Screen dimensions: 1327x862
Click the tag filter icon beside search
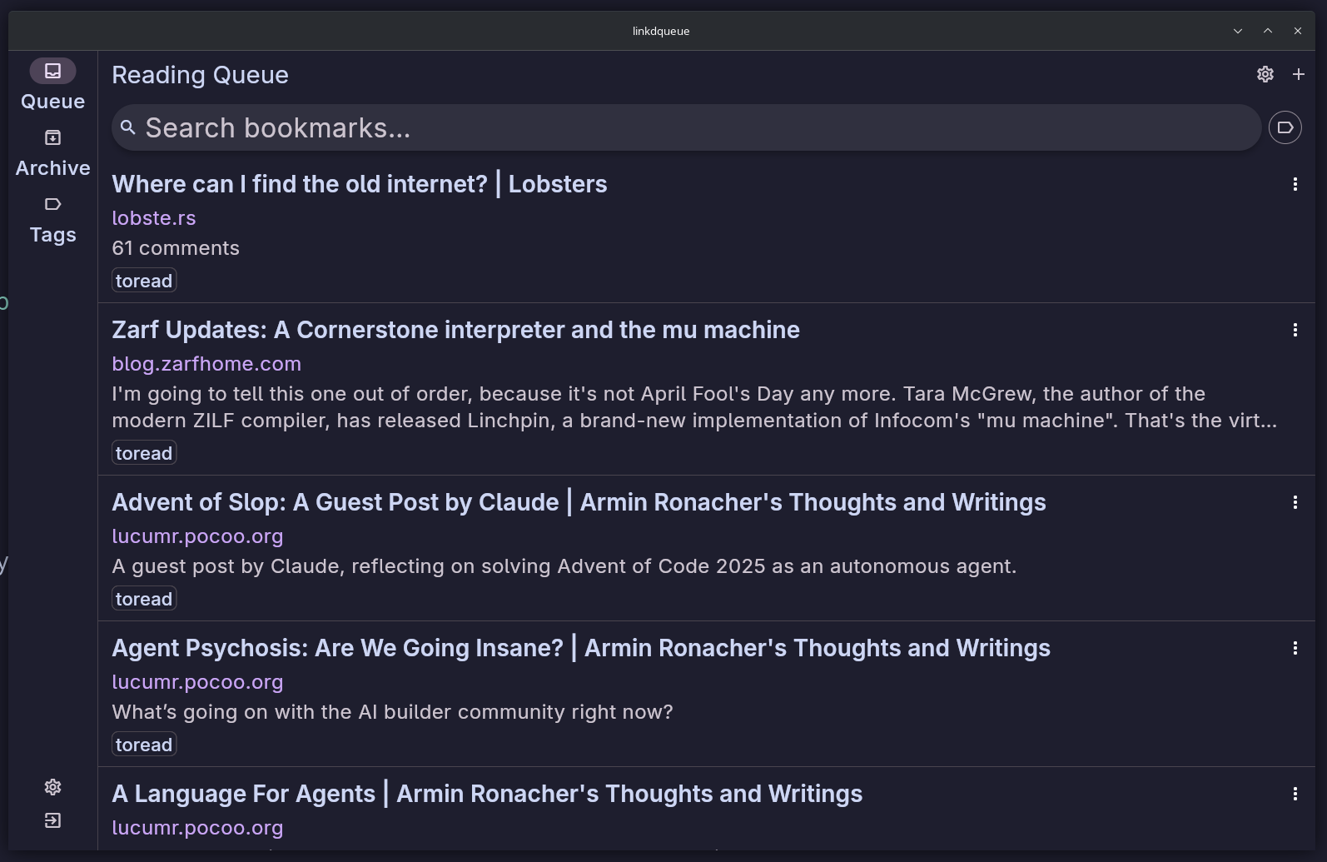pos(1285,127)
